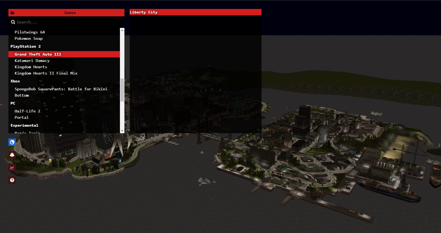Select Portal game

click(64, 117)
